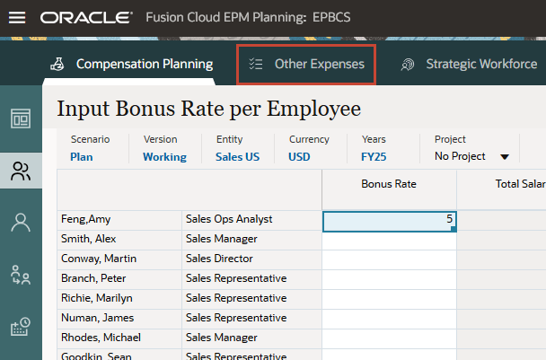The image size is (546, 360).
Task: Open the employee transfer sidebar icon
Action: pos(20,275)
